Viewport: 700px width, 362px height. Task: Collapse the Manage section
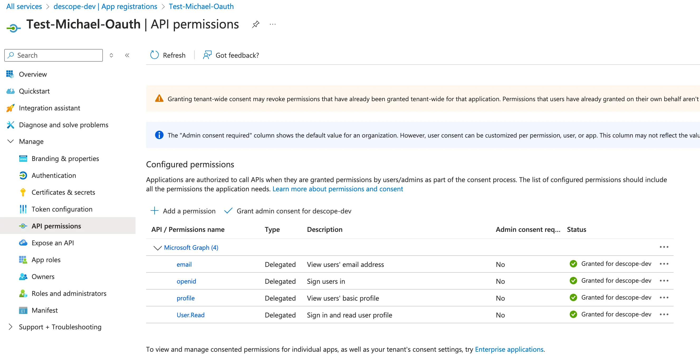(10, 141)
